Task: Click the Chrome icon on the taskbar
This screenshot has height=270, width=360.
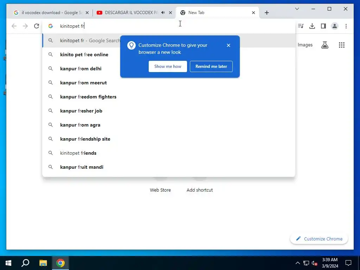Action: [60, 263]
